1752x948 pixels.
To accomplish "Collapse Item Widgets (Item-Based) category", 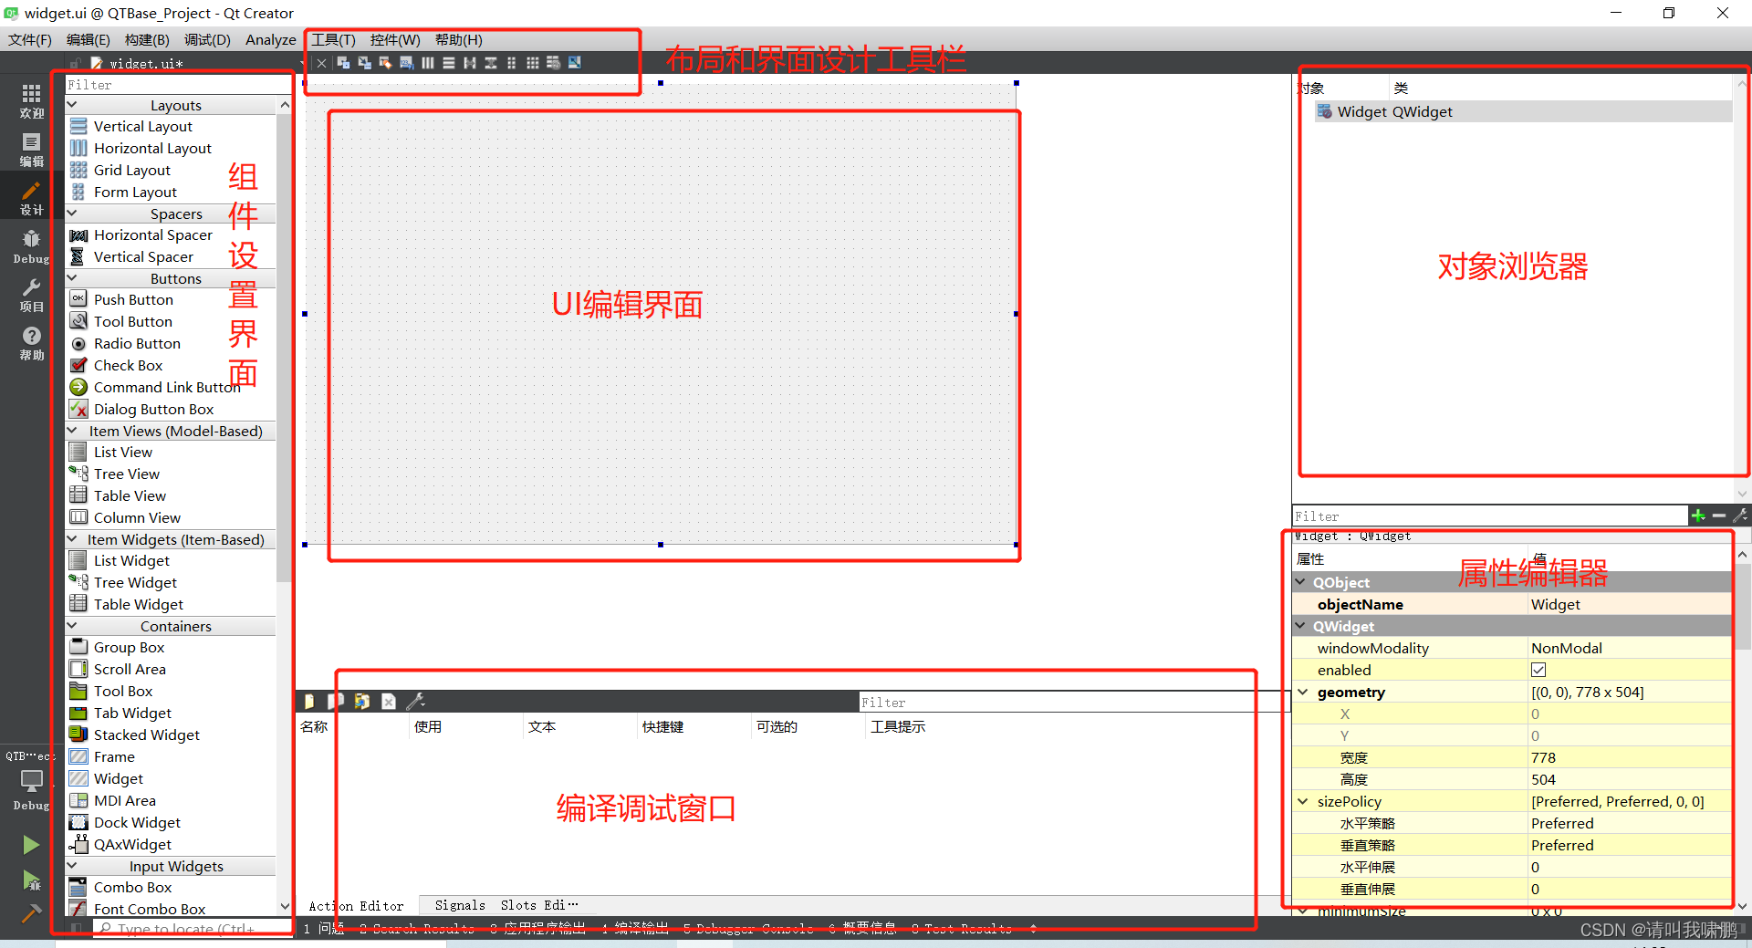I will point(72,539).
